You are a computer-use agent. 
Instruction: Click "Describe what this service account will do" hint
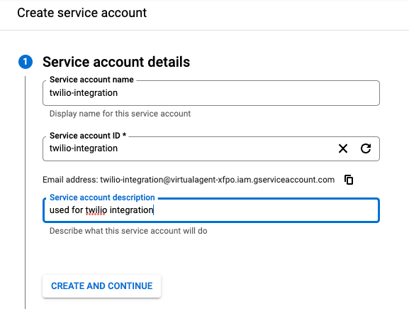point(128,231)
